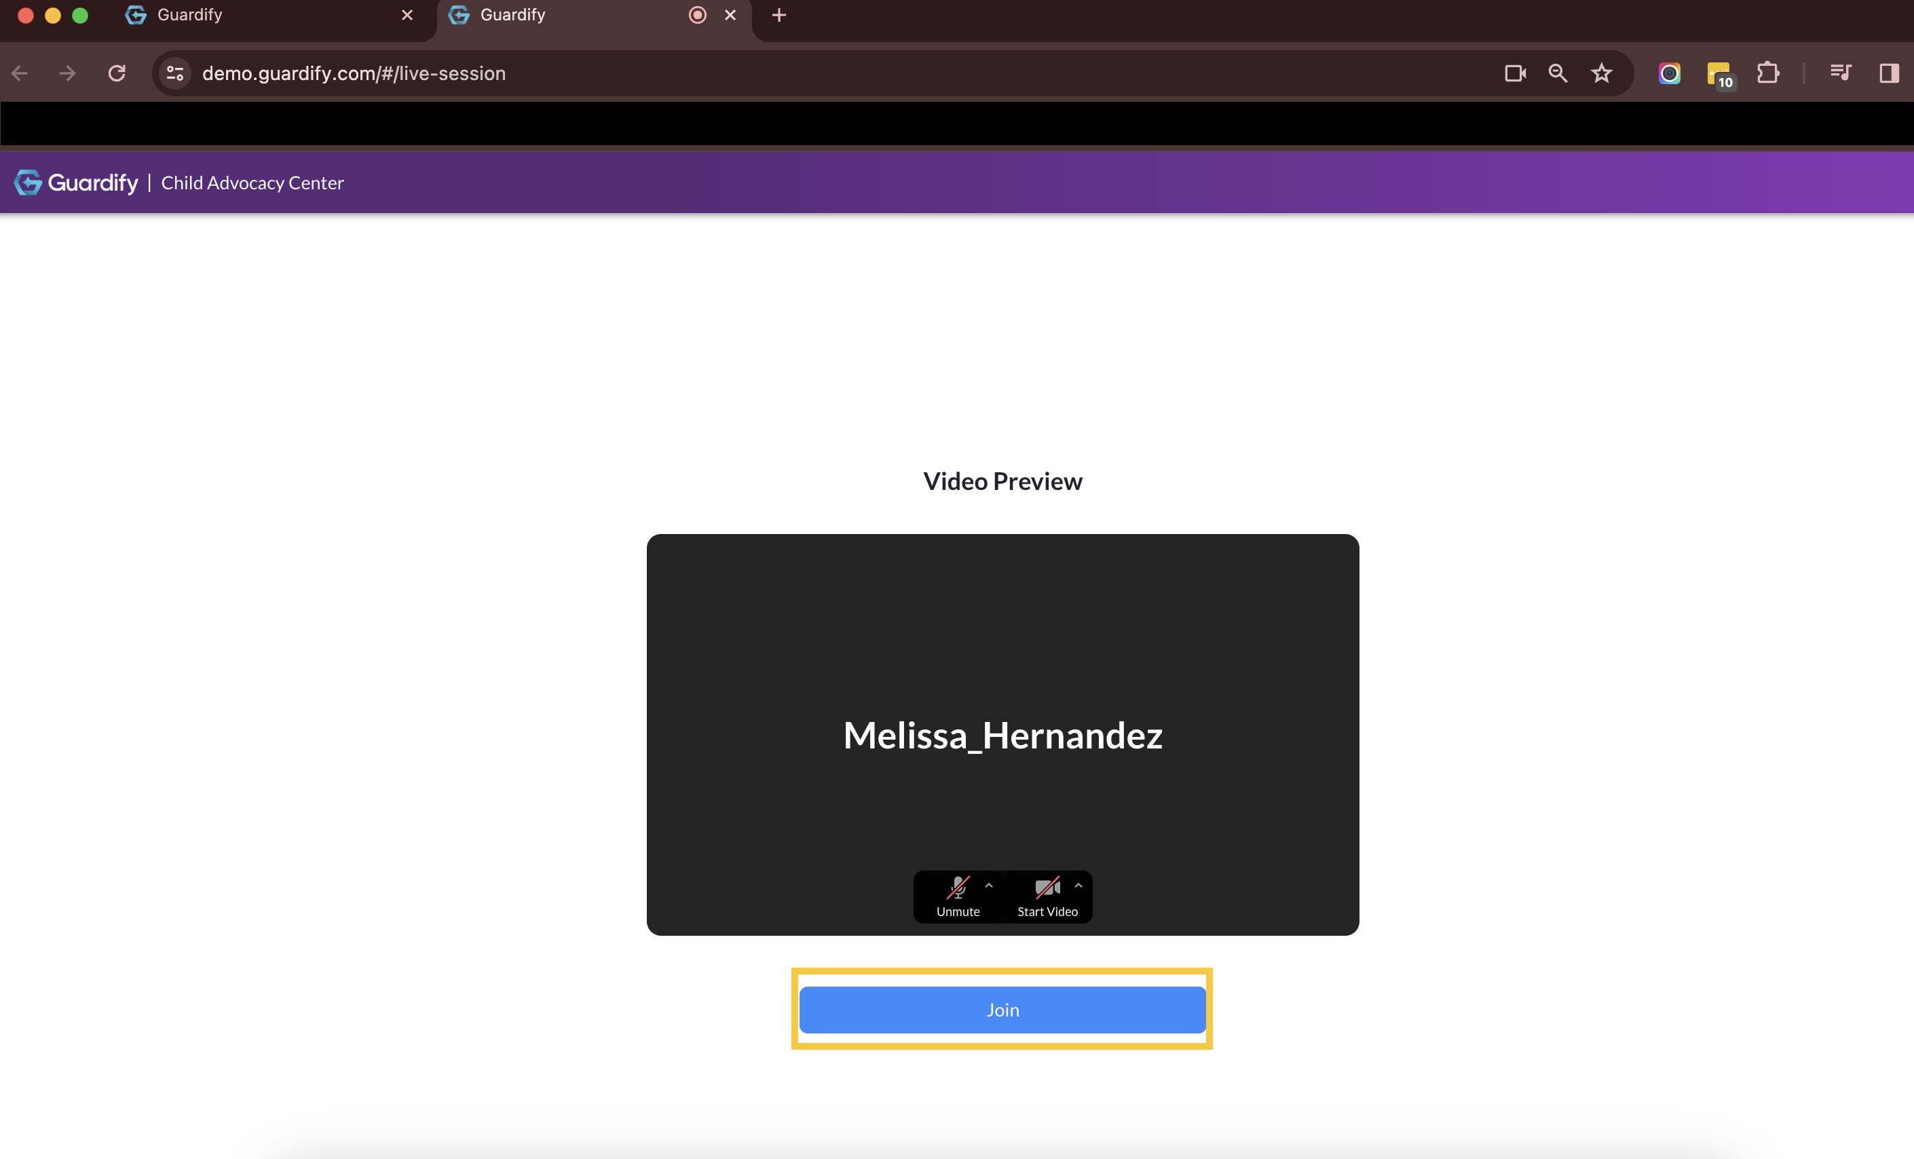Open the media controls playlist icon

pyautogui.click(x=1840, y=73)
